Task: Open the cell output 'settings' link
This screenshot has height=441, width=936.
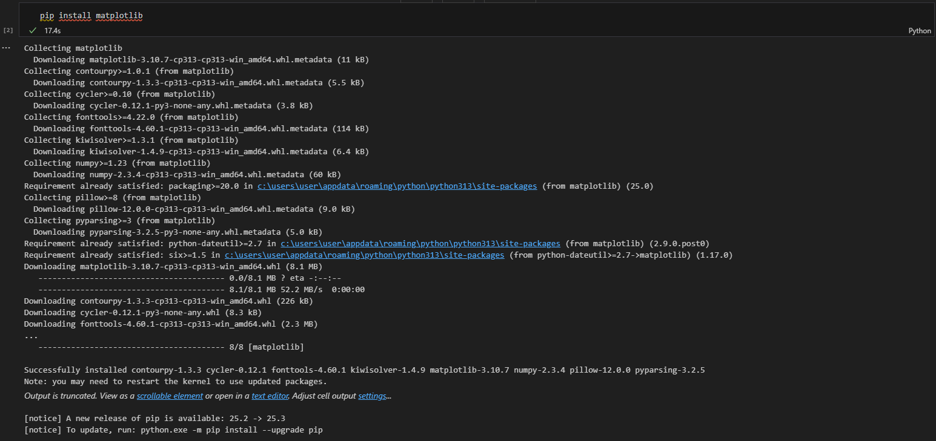Action: pos(372,396)
